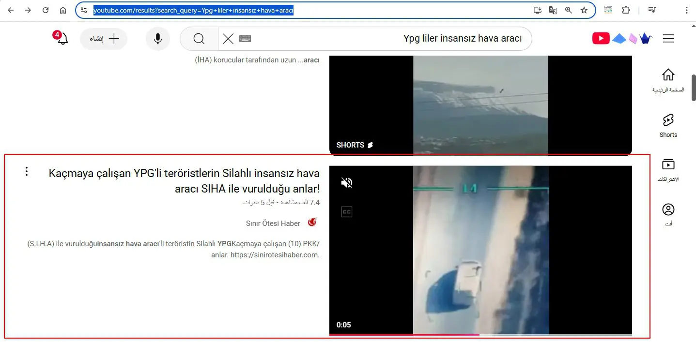Click the search magnifier button
The image size is (696, 342).
pyautogui.click(x=199, y=39)
